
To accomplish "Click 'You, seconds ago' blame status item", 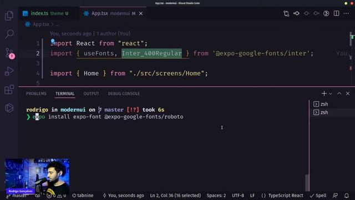I will pyautogui.click(x=123, y=196).
